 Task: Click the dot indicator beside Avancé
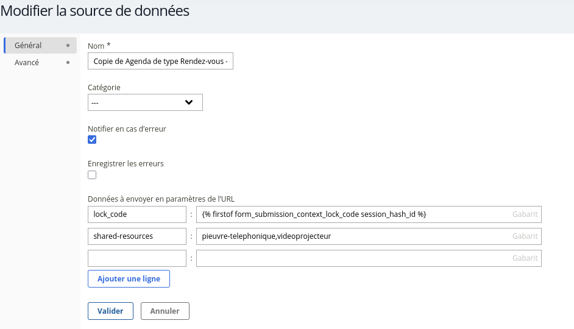pos(68,63)
